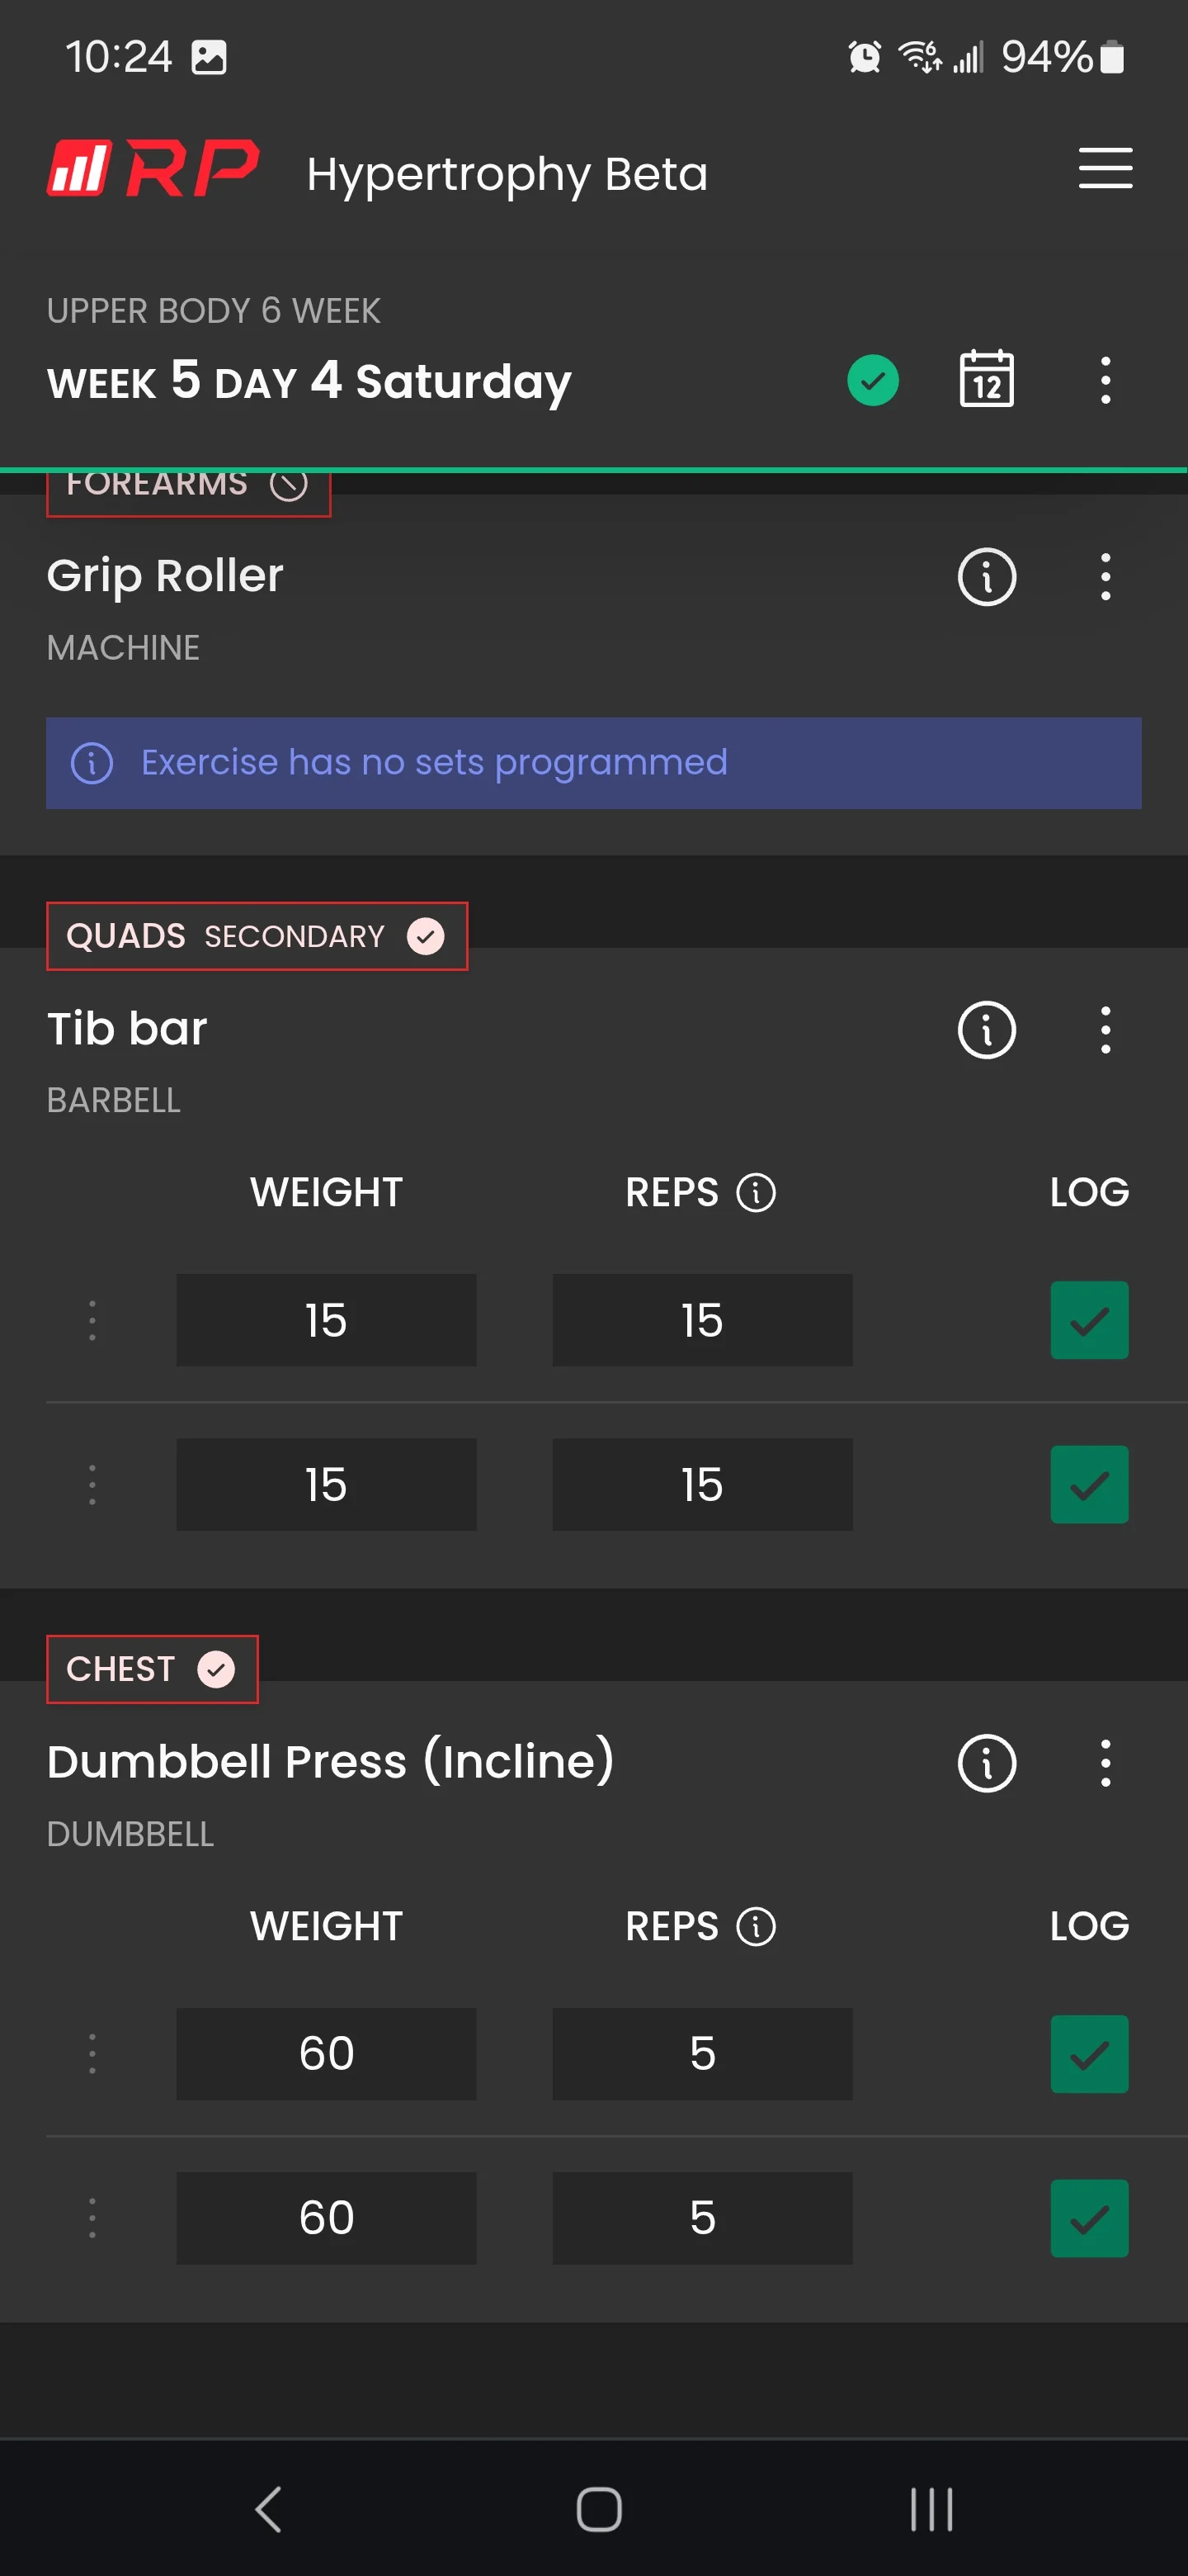Show reps info in Tib bar header
1188x2576 pixels.
pyautogui.click(x=756, y=1192)
